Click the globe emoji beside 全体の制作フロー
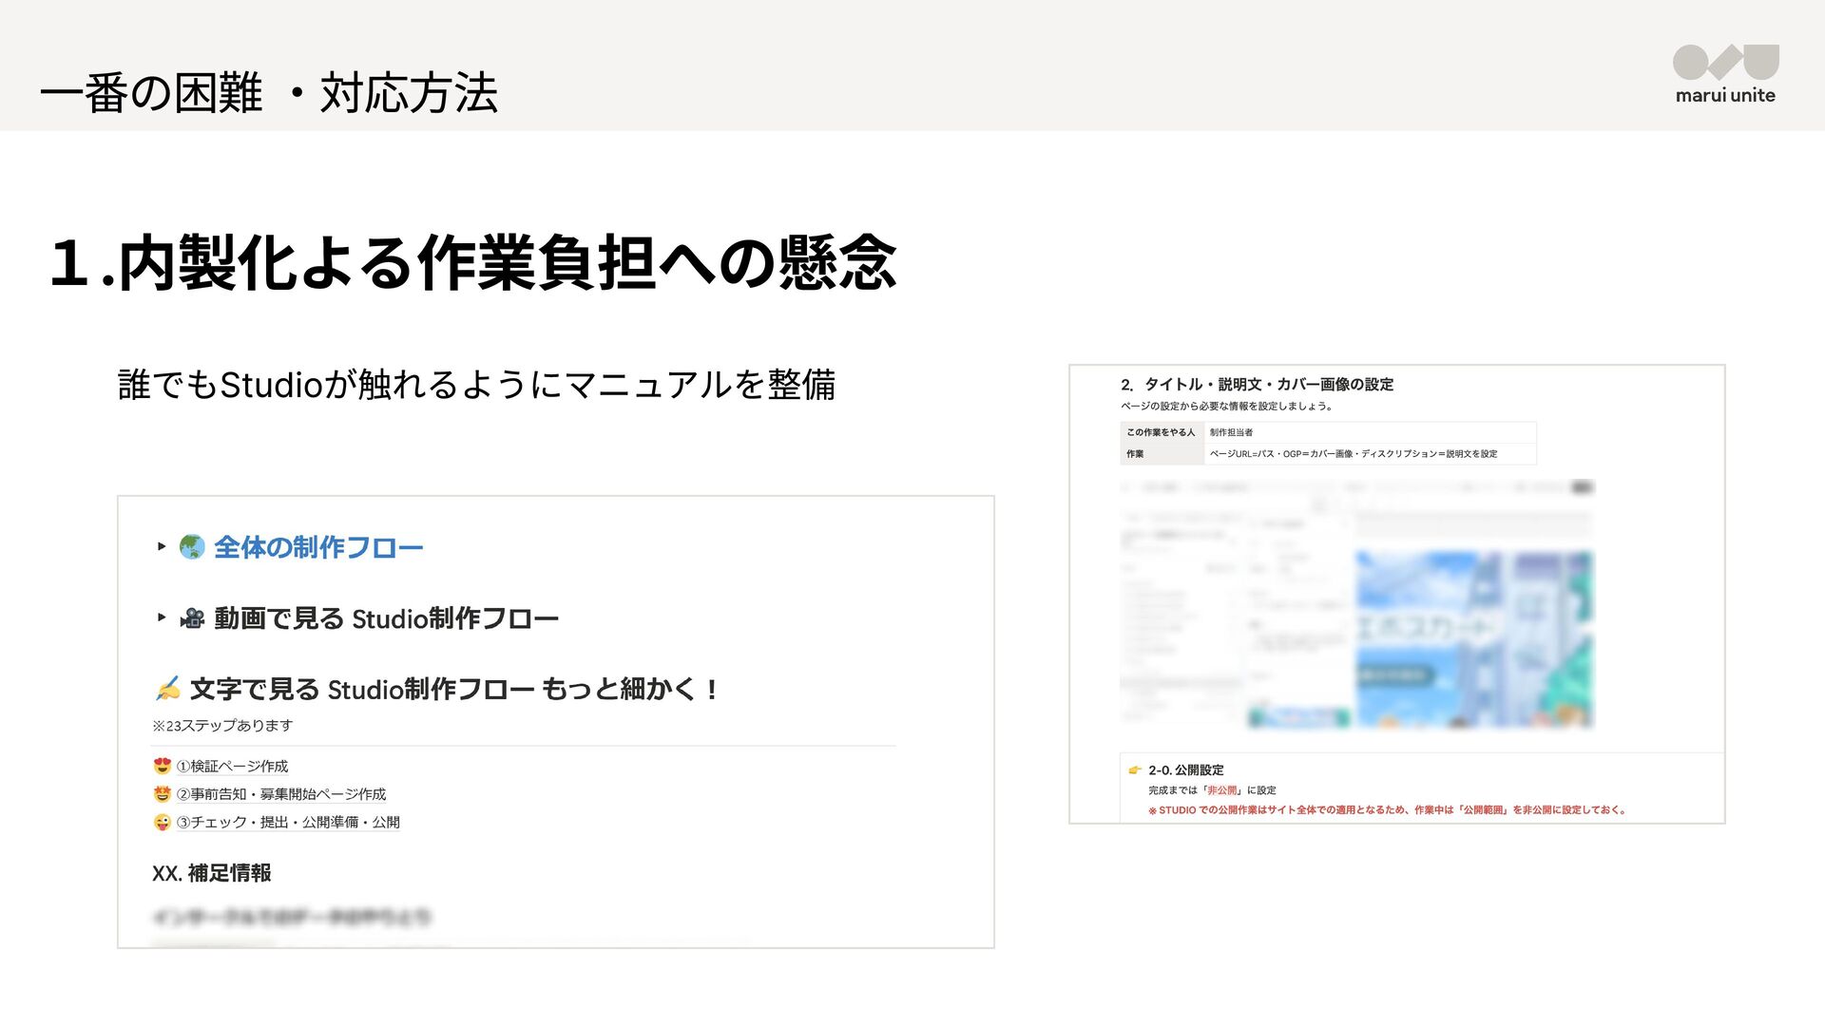This screenshot has height=1026, width=1825. coord(192,547)
